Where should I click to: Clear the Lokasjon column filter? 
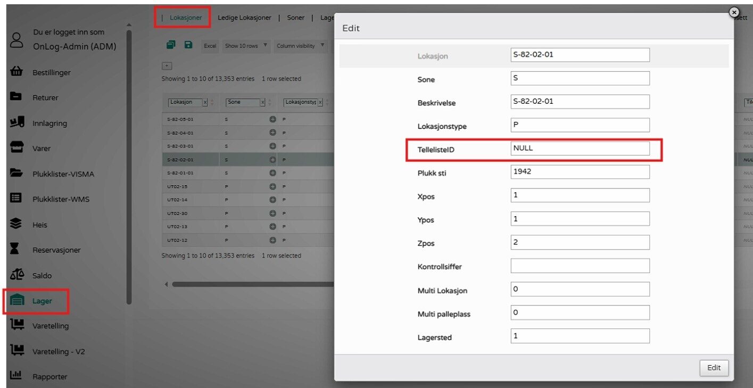[x=205, y=102]
